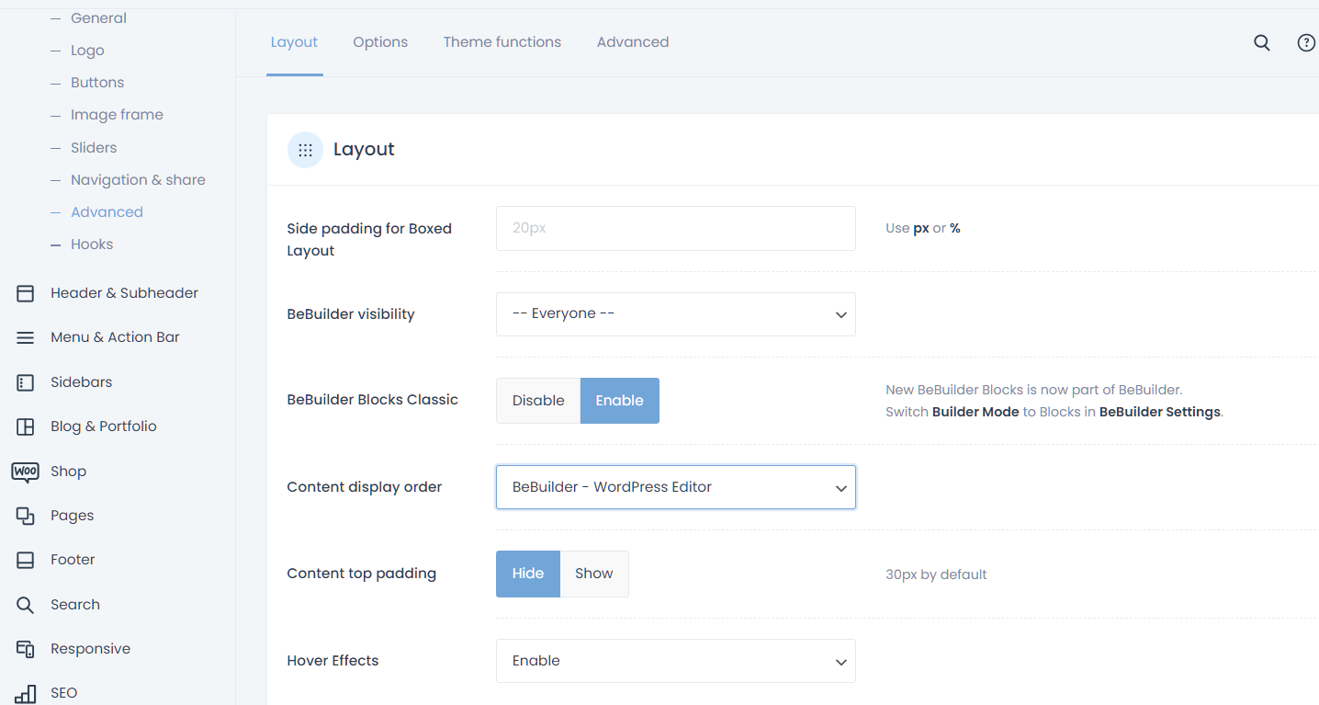Go to Menu & Action Bar settings
This screenshot has height=705, width=1319.
115,337
